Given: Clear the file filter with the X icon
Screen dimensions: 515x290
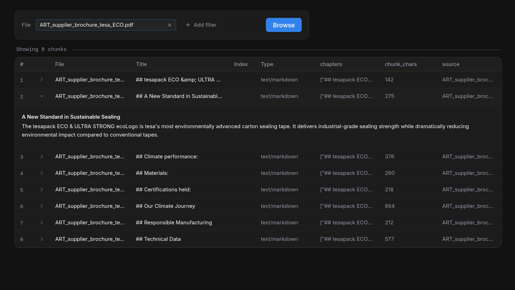Looking at the screenshot, I should click(x=169, y=25).
